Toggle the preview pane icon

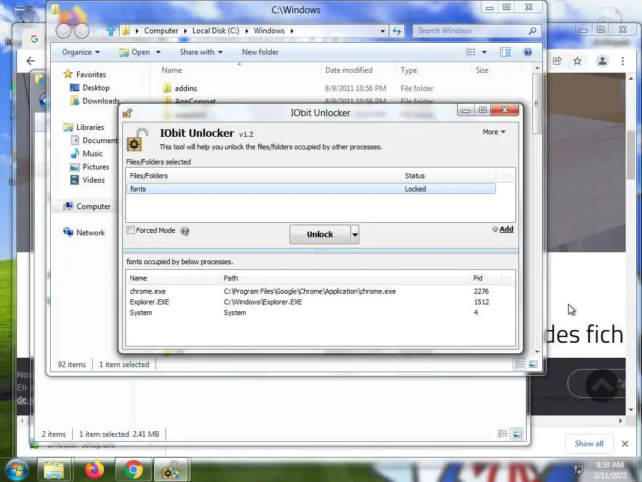click(x=505, y=52)
